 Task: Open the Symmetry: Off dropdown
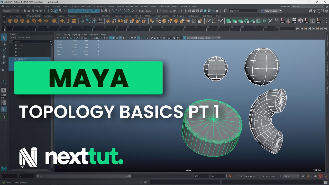tap(171, 11)
